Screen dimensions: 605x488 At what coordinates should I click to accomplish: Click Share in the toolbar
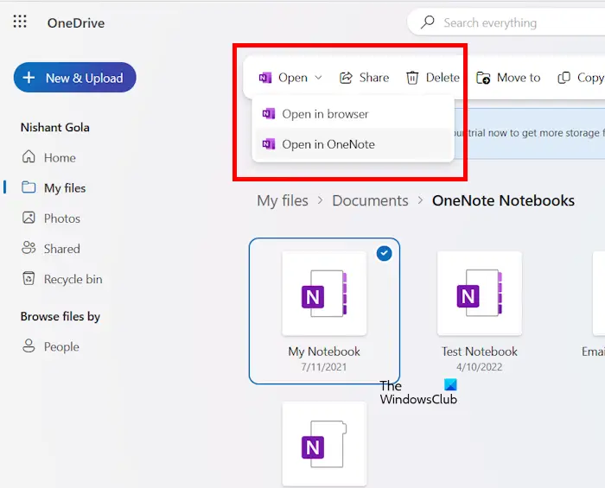(364, 78)
